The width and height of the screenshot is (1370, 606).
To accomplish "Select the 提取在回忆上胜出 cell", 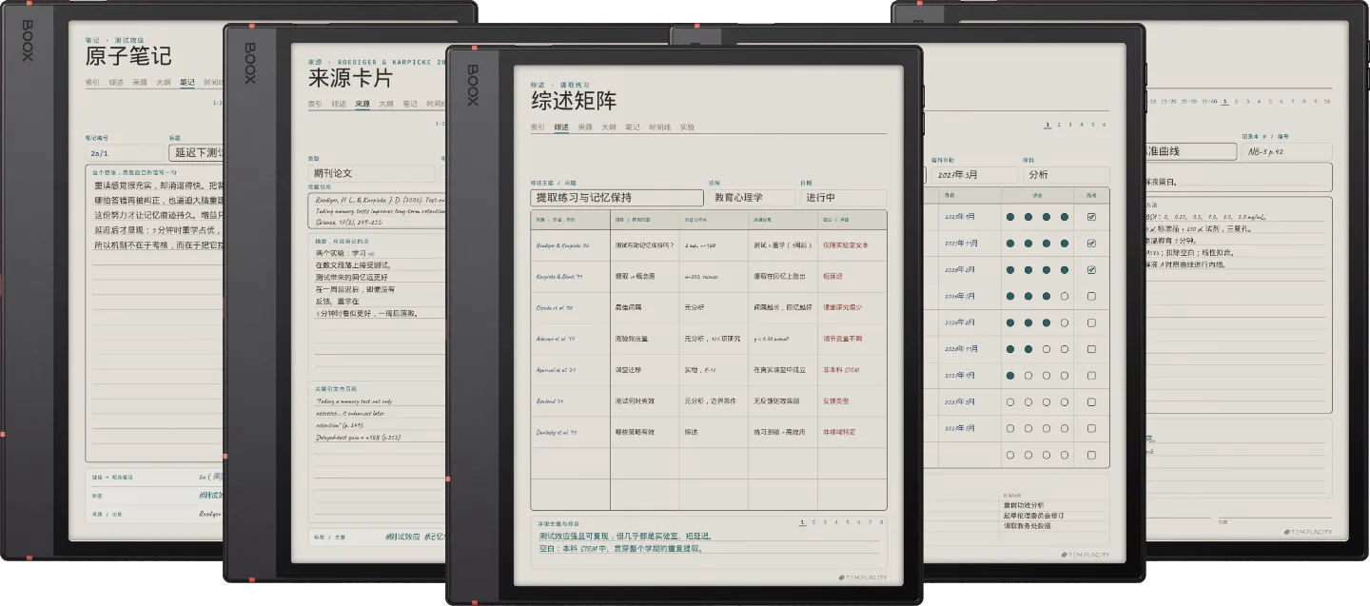I will (x=783, y=276).
